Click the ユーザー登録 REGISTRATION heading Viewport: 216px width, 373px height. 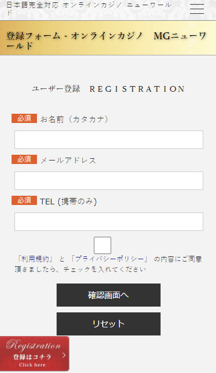(108, 89)
